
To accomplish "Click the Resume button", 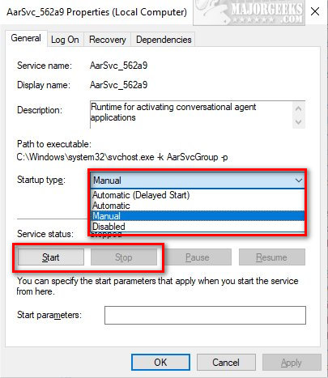I will pyautogui.click(x=272, y=257).
